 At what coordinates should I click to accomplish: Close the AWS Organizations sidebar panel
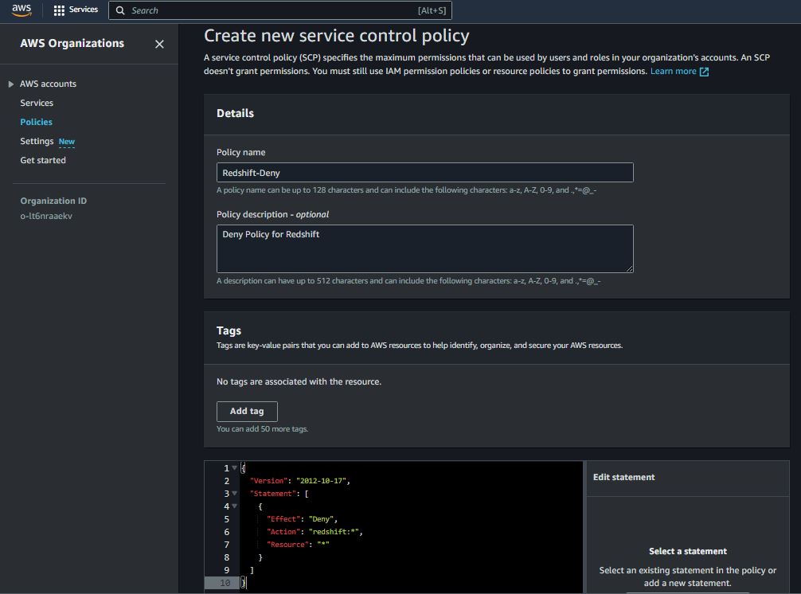pos(159,45)
